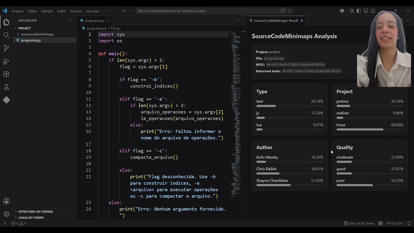Click the Shayna Chambless 51.02% bar

point(290,185)
